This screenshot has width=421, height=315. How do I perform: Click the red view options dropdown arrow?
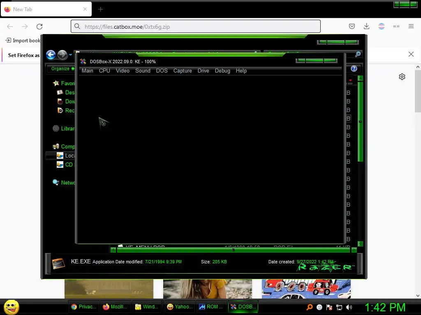tap(350, 80)
